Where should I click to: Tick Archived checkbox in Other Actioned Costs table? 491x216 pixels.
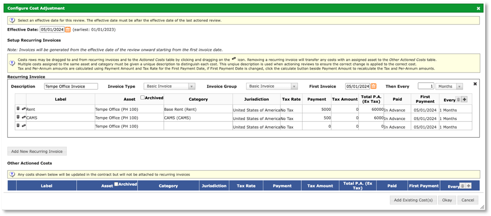pyautogui.click(x=116, y=184)
